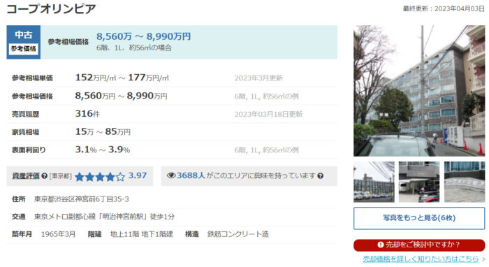Click the 売買履歴 row label
The width and height of the screenshot is (489, 267).
coord(26,115)
